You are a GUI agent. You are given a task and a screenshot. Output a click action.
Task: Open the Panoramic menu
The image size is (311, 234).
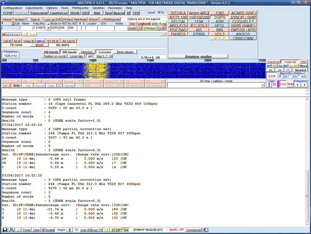click(115, 8)
